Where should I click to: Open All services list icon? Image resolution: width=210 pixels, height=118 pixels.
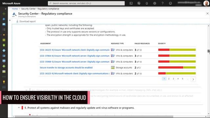pyautogui.click(x=4, y=29)
